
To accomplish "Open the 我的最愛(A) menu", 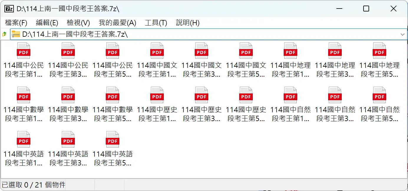I will click(117, 23).
